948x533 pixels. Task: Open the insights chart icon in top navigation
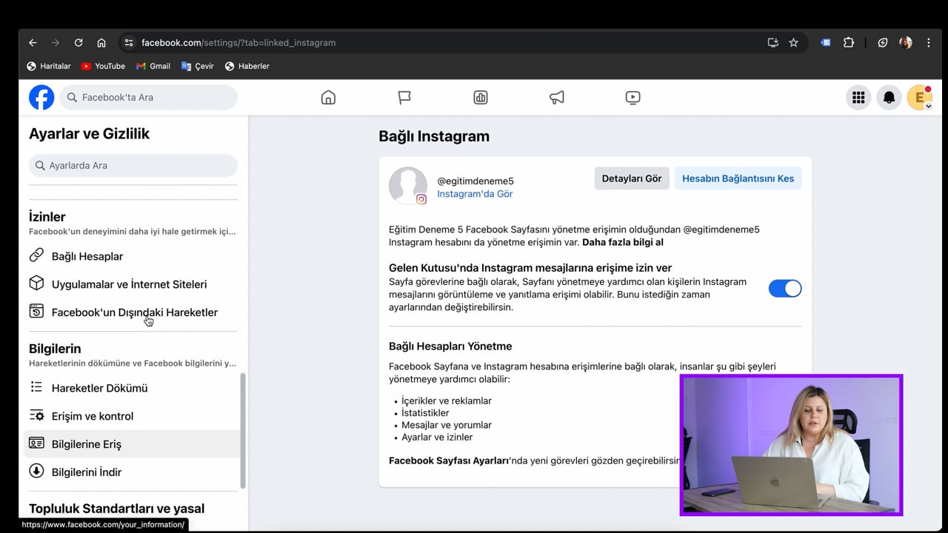click(x=481, y=97)
